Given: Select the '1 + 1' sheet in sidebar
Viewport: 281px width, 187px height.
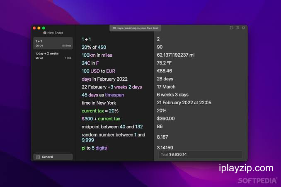Looking at the screenshot, I should pos(53,43).
